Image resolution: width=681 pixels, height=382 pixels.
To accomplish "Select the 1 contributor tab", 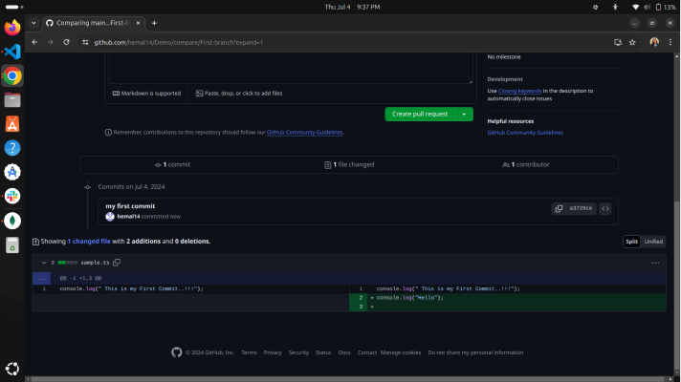I will [526, 165].
